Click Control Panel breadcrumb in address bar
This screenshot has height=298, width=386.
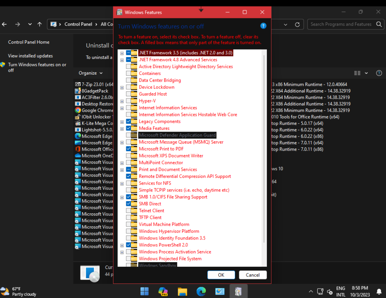pyautogui.click(x=78, y=24)
